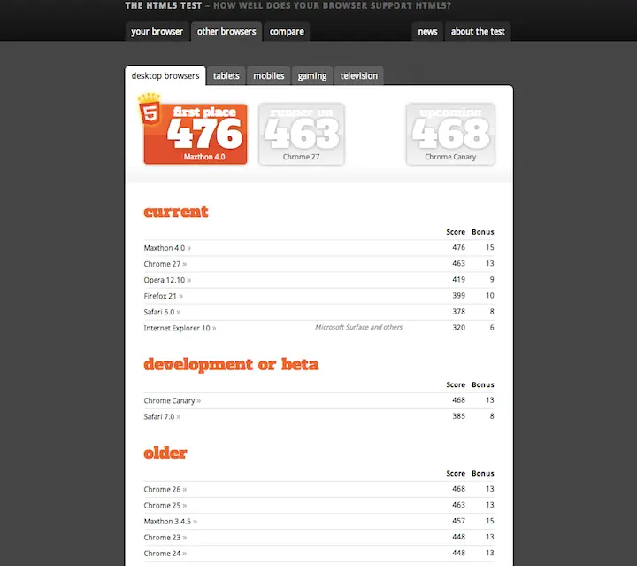Click Score header in development table
Image resolution: width=637 pixels, height=566 pixels.
(456, 384)
